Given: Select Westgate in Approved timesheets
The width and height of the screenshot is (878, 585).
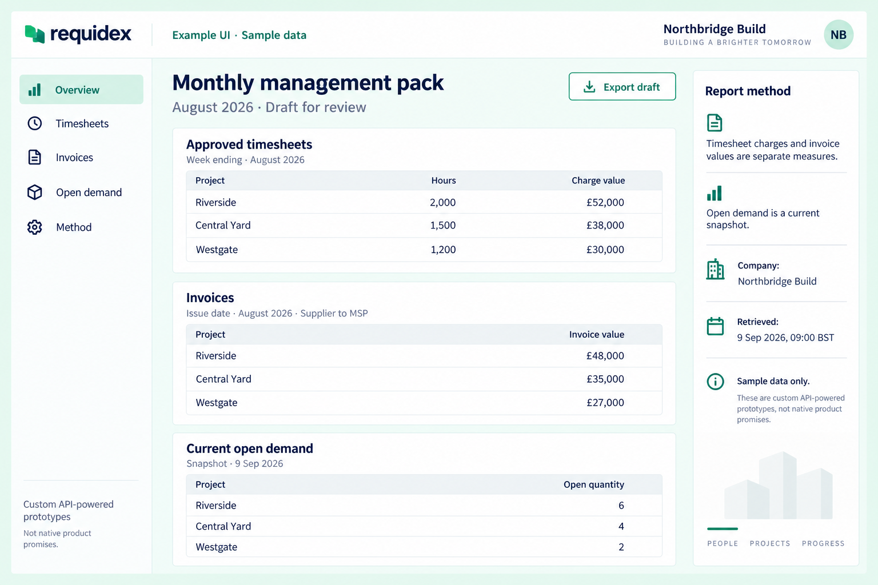Looking at the screenshot, I should click(424, 250).
